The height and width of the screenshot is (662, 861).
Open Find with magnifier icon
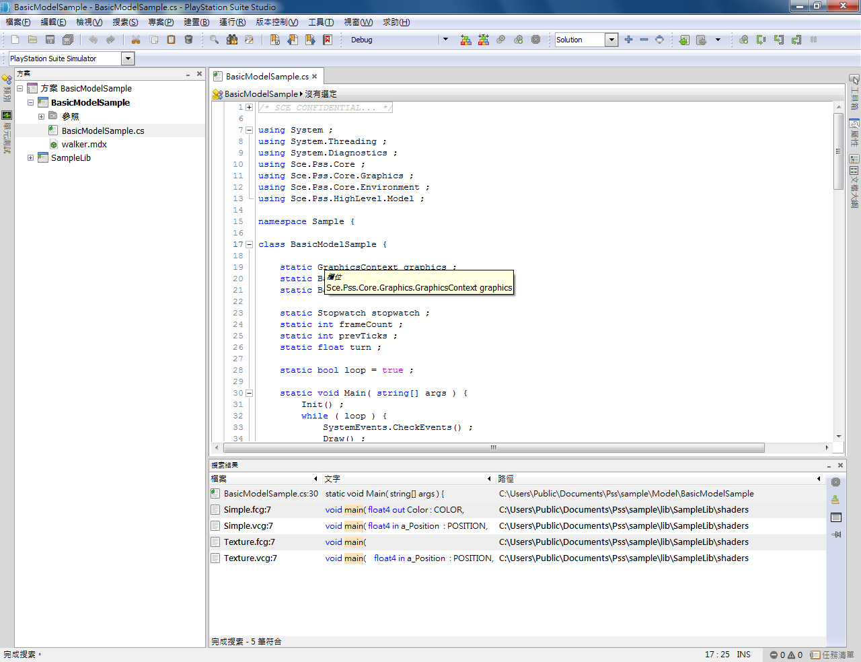214,40
